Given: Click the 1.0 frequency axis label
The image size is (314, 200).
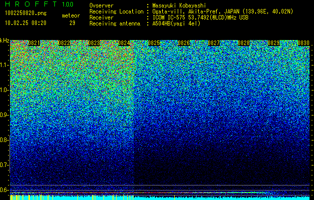Looking at the screenshot, I should pyautogui.click(x=4, y=90).
